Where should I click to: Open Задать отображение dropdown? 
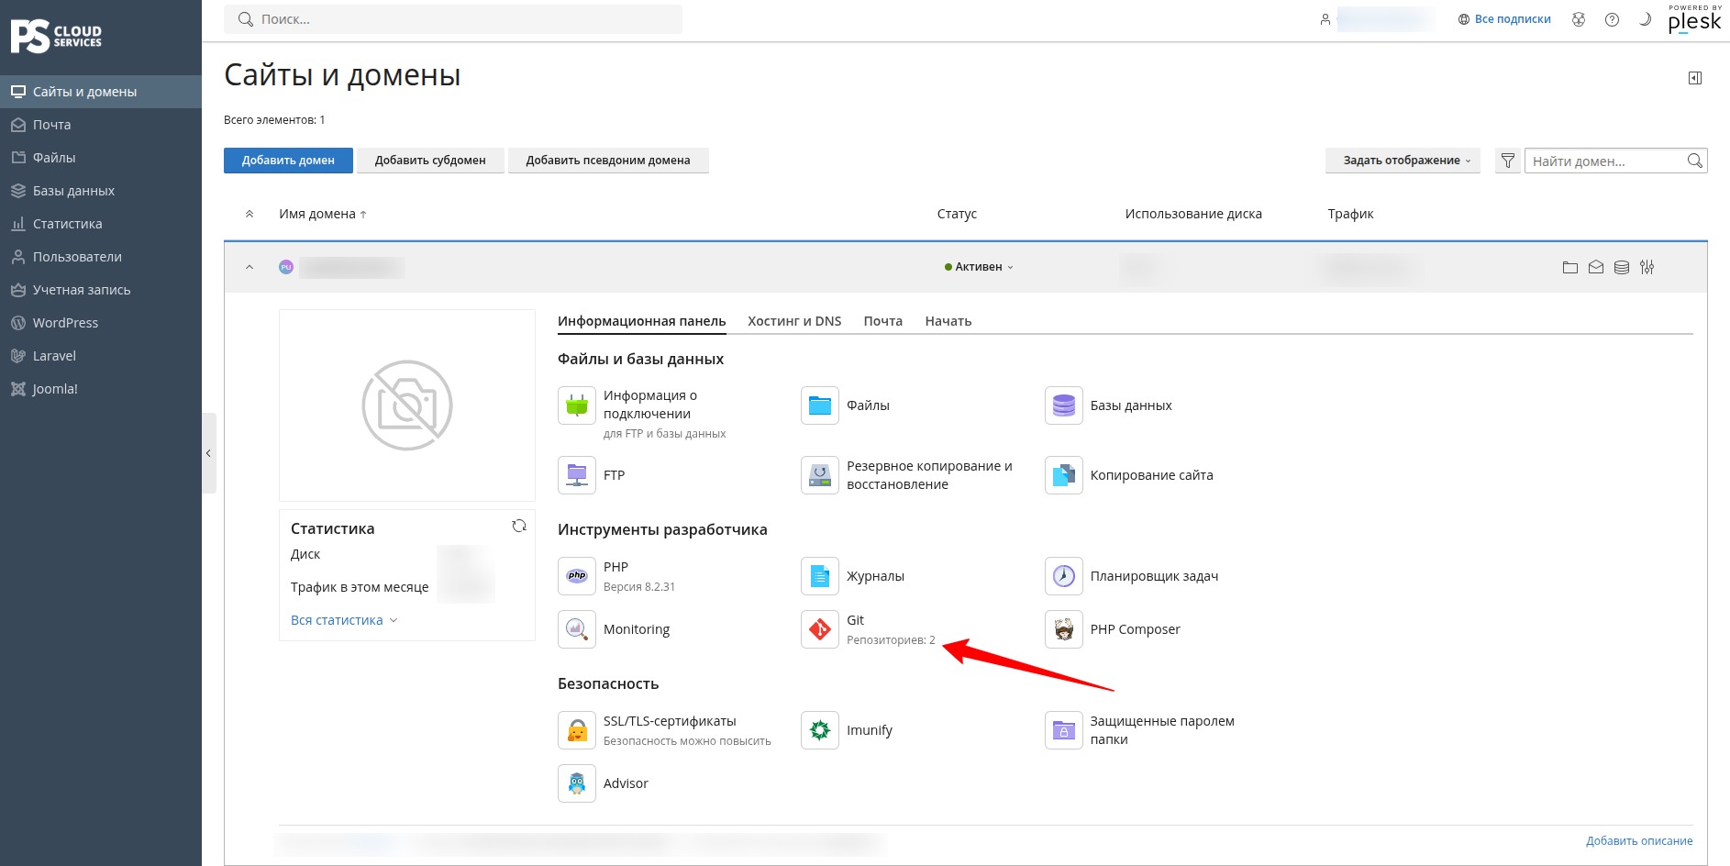1403,161
